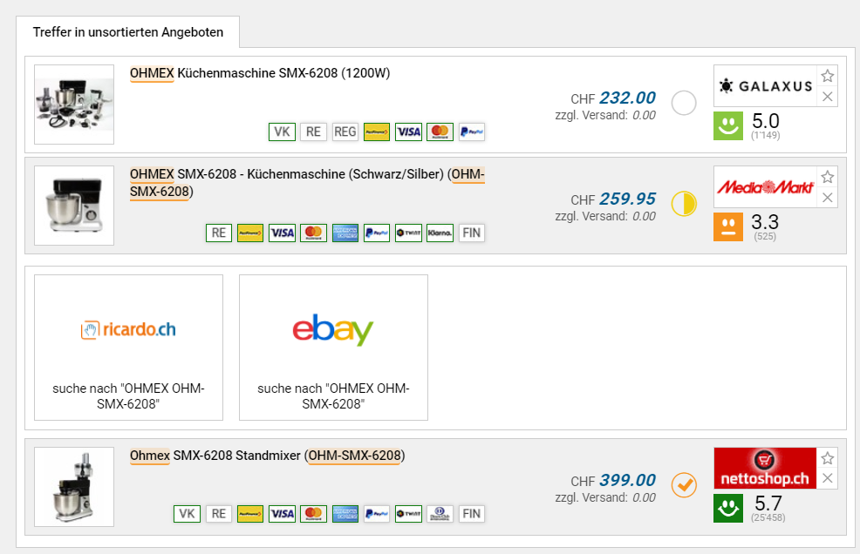Click the nettoshop.ch shop logo
The image size is (860, 554).
pyautogui.click(x=764, y=469)
